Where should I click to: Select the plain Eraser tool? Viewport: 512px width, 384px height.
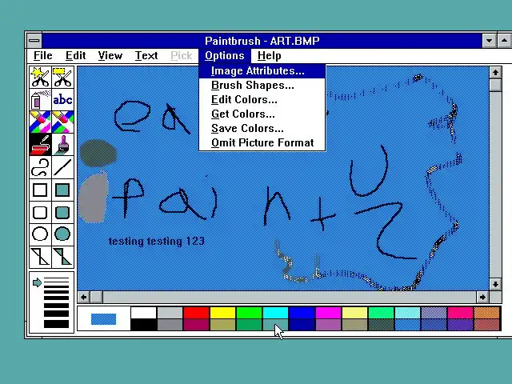point(62,122)
